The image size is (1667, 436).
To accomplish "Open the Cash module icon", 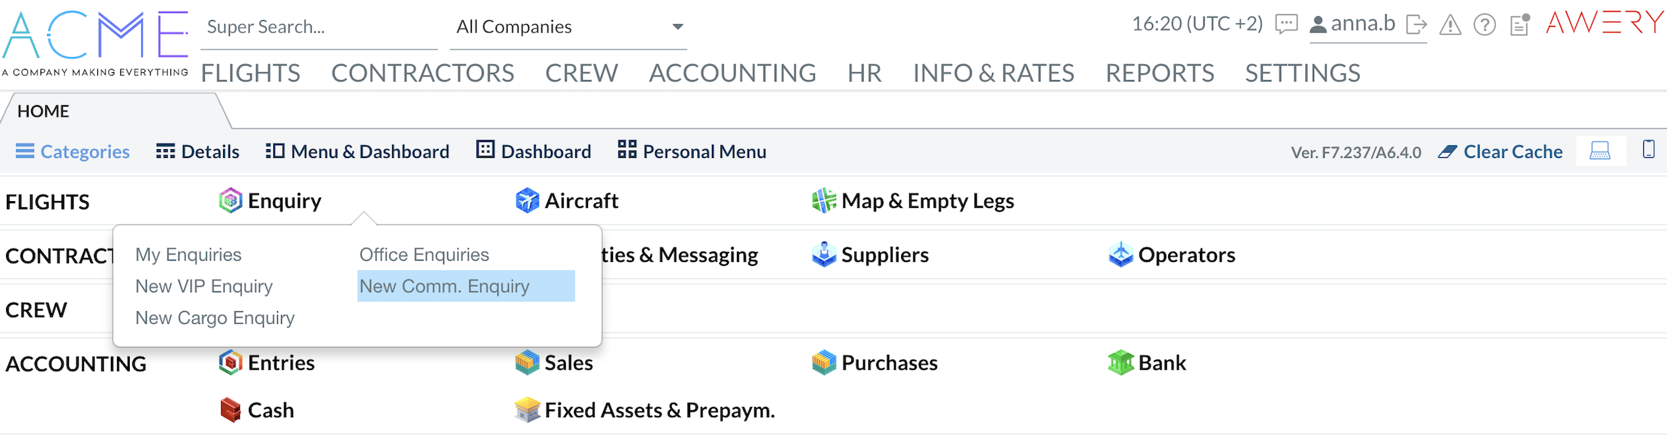I will pyautogui.click(x=230, y=410).
